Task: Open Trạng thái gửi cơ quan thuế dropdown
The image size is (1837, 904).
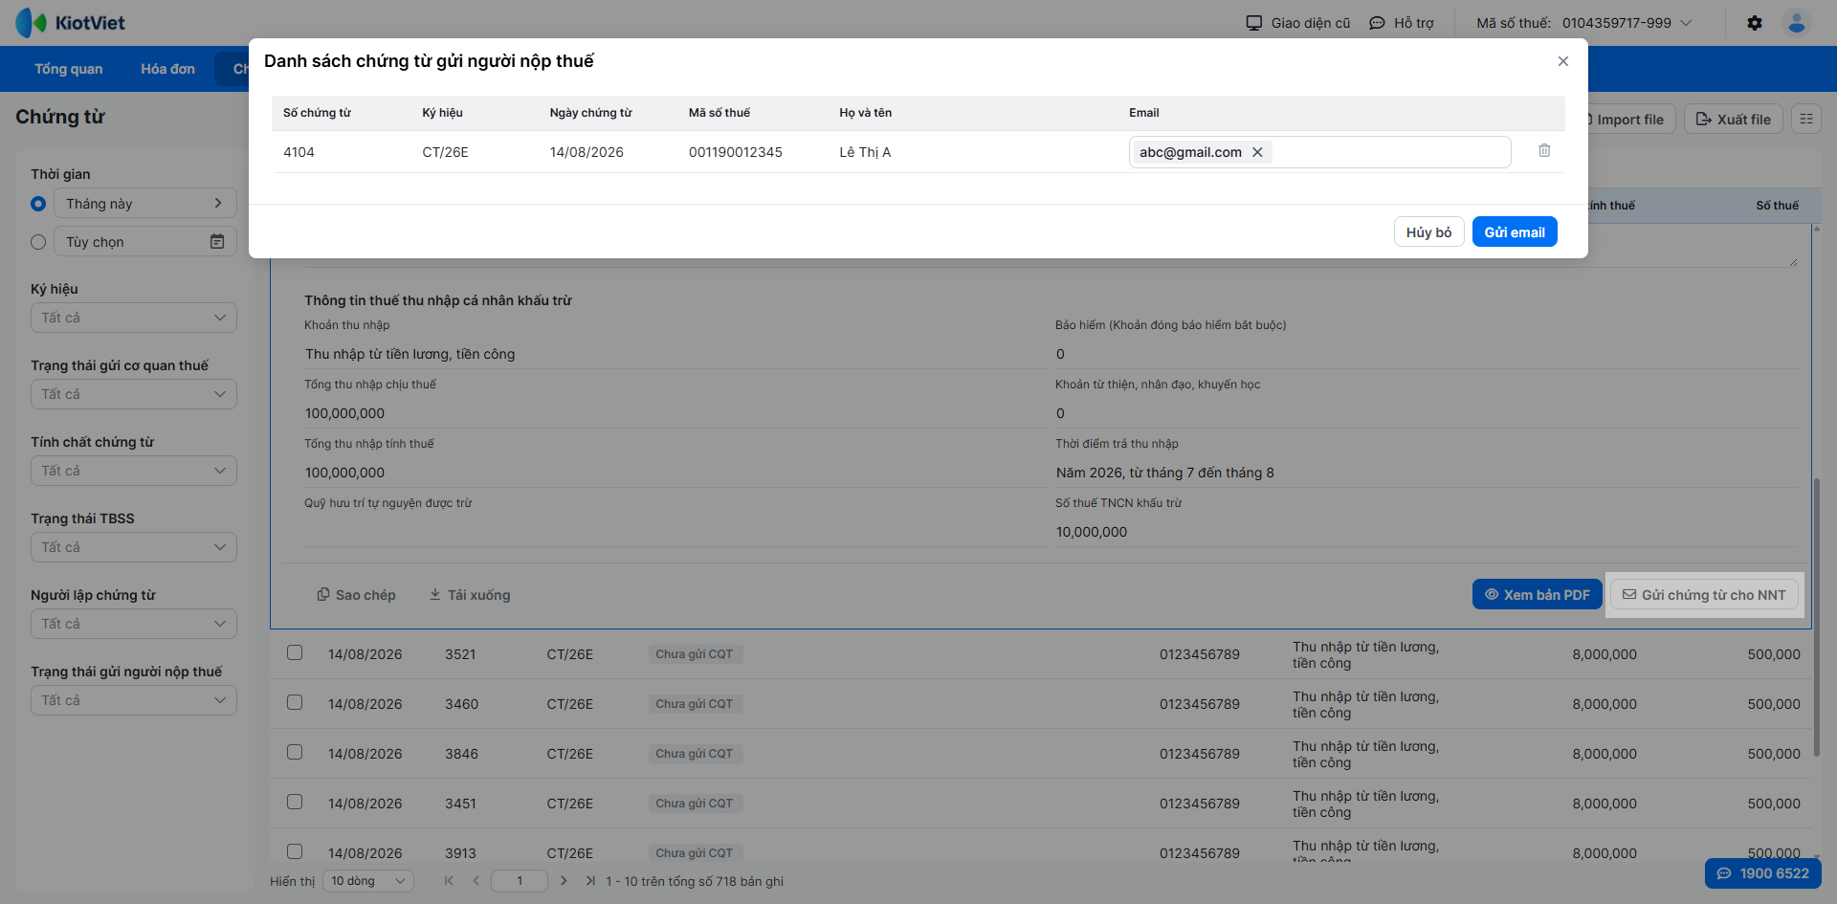Action: 134,394
